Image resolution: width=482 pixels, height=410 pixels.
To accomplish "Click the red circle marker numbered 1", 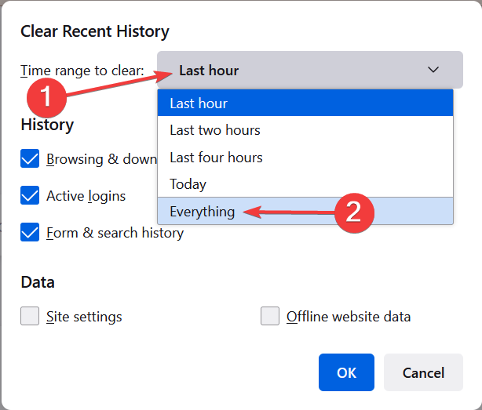I will [x=46, y=98].
